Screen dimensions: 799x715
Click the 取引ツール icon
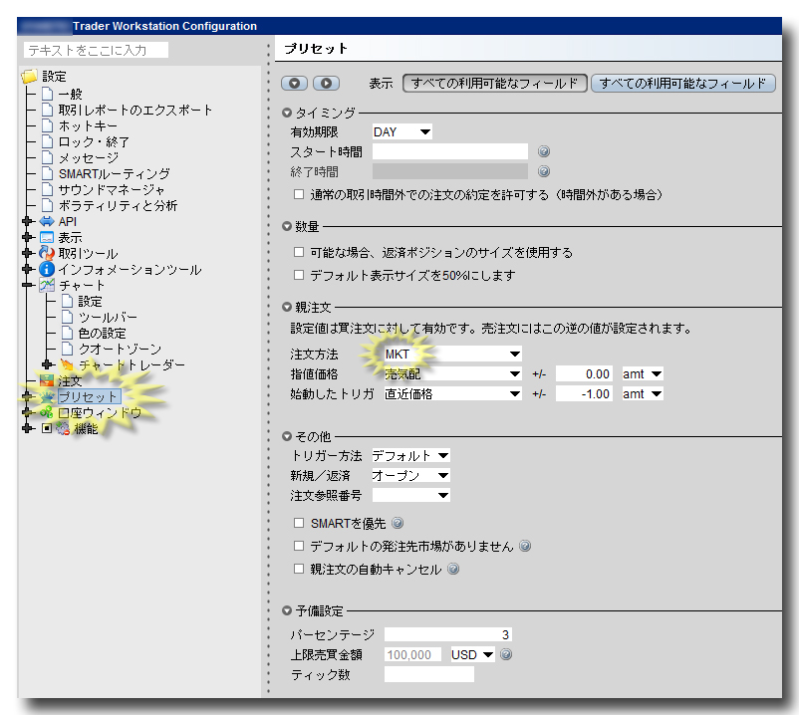click(47, 253)
